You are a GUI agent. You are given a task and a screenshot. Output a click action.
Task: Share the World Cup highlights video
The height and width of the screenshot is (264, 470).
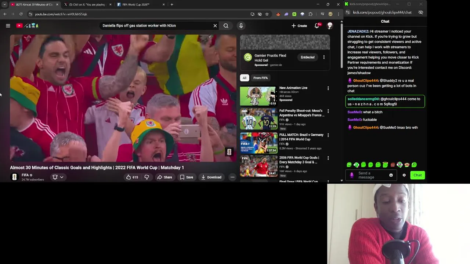(164, 177)
